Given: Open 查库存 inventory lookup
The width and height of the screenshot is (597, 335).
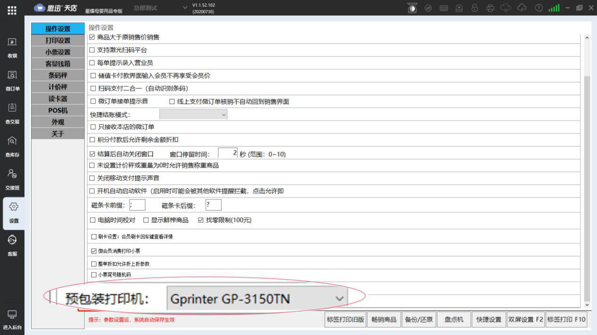Looking at the screenshot, I should (x=12, y=146).
